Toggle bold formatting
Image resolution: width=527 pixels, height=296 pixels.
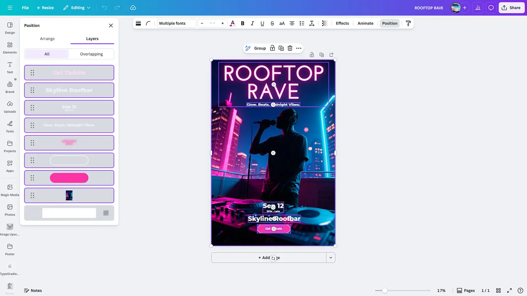coord(243,23)
